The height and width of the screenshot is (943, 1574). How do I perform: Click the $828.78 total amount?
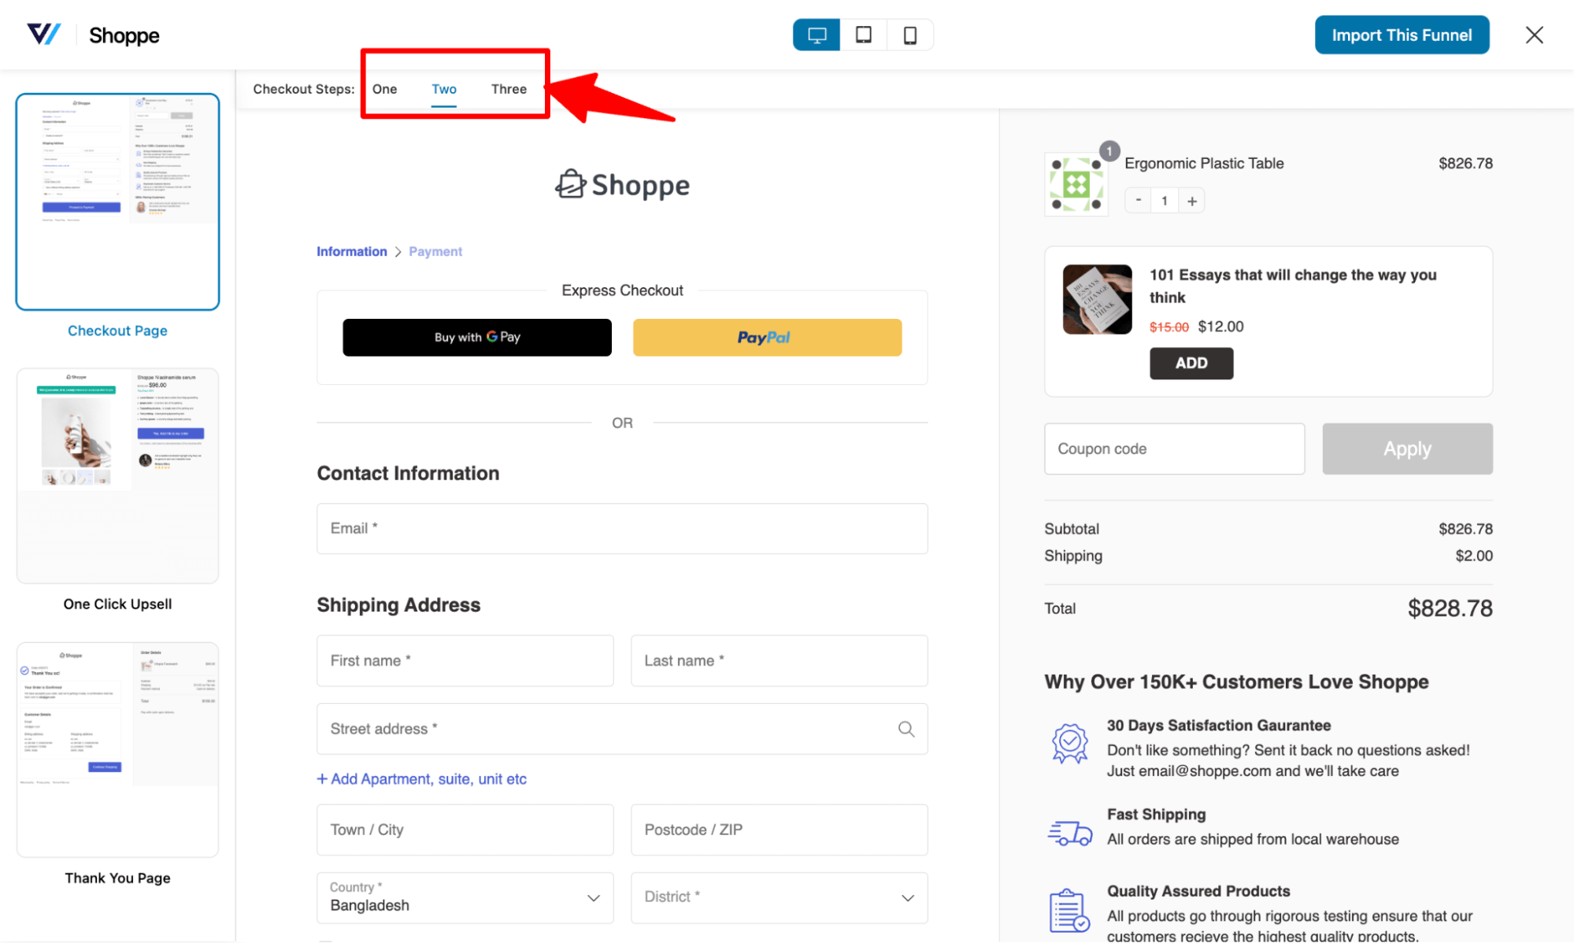click(1450, 608)
